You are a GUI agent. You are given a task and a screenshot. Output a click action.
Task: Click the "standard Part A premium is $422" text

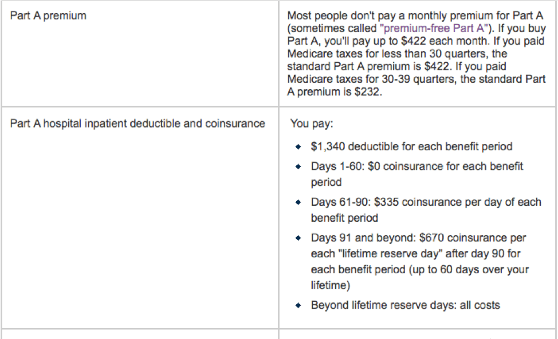[x=368, y=66]
